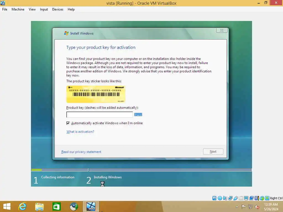Image resolution: width=283 pixels, height=212 pixels.
Task: Click the display settings status icon
Action: click(246, 198)
